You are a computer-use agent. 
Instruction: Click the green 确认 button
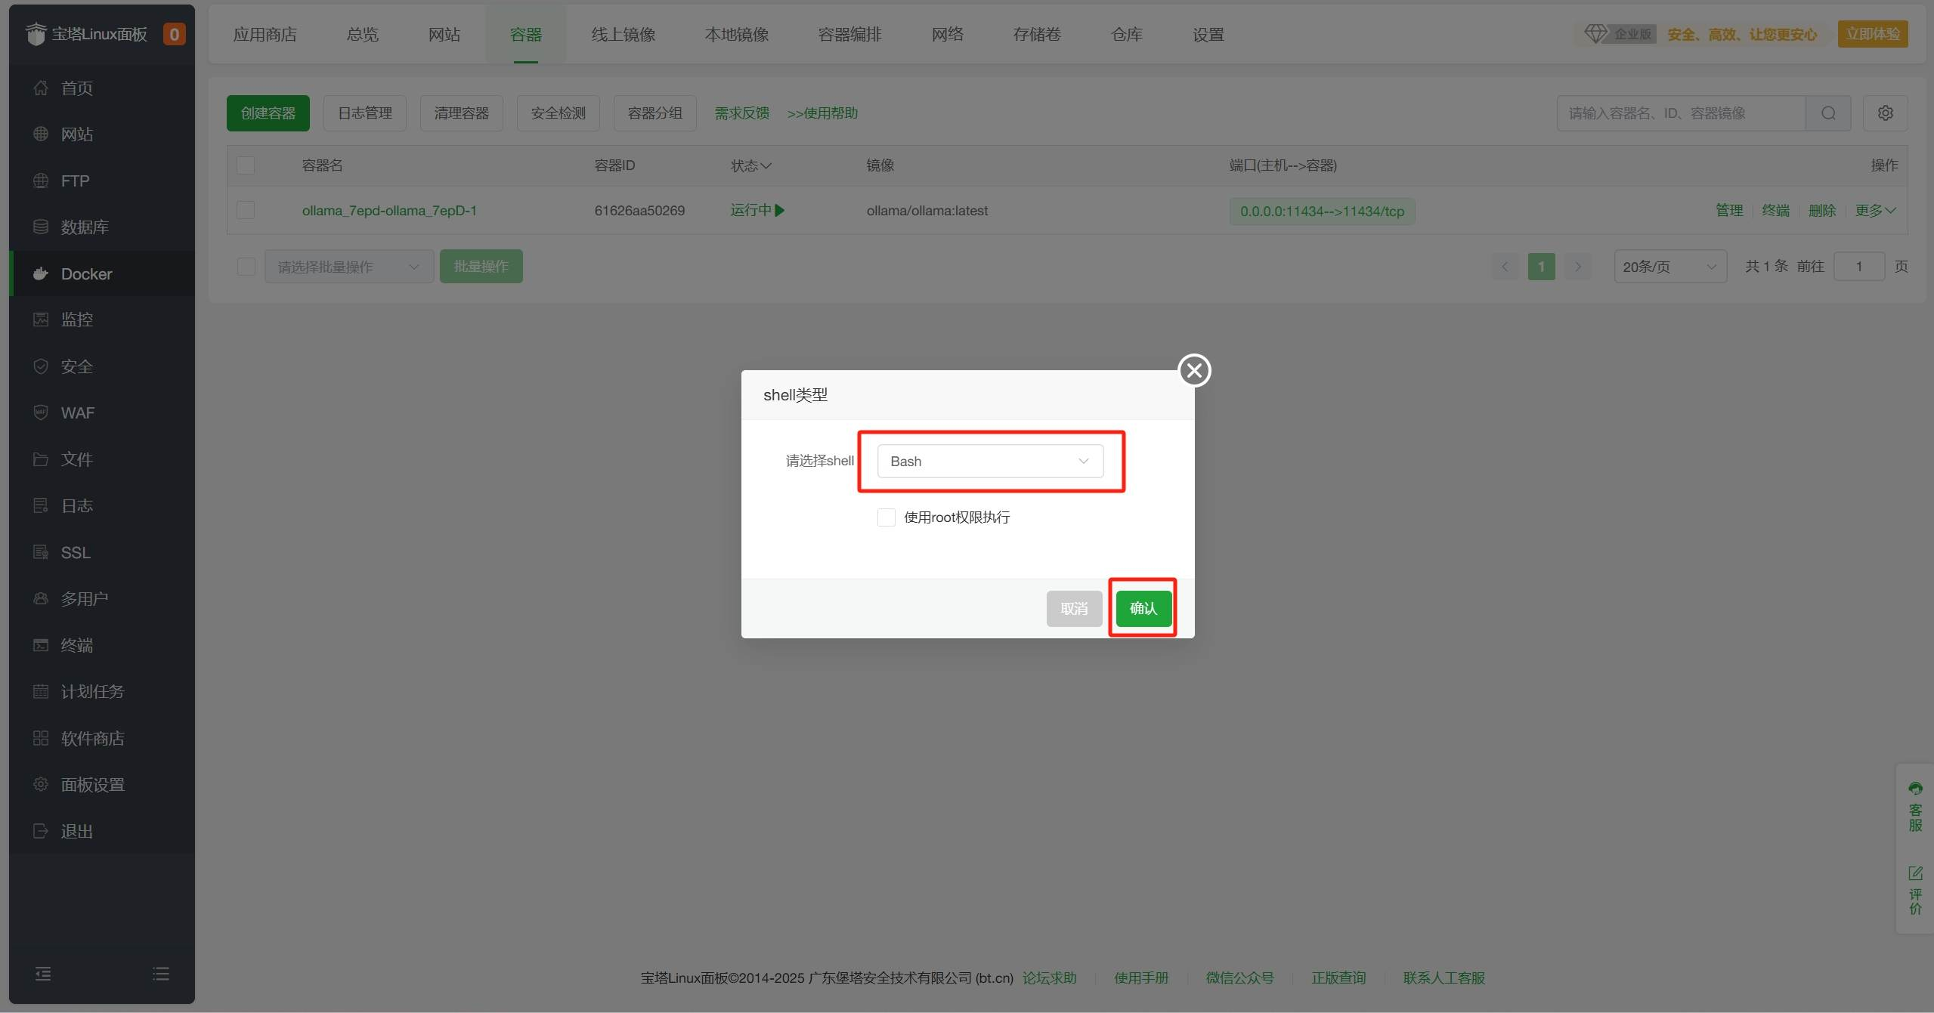pos(1143,609)
